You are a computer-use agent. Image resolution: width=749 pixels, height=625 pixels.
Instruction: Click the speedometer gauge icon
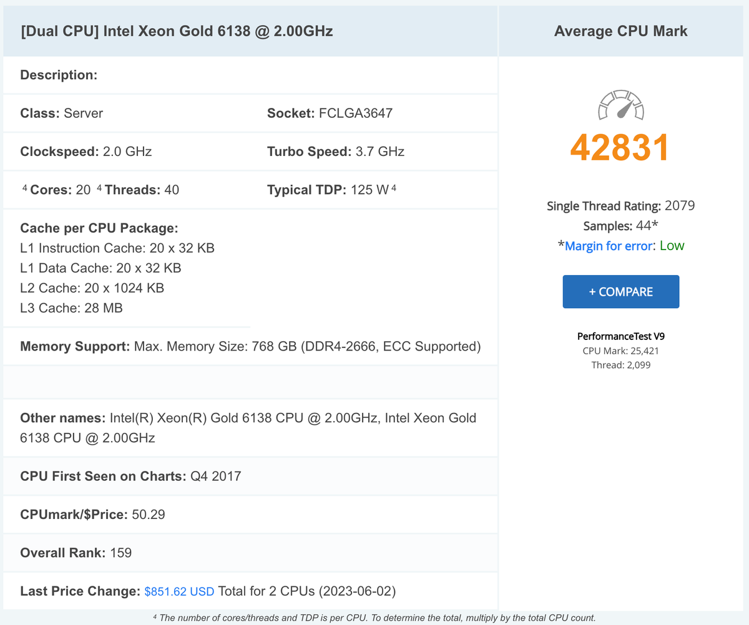(621, 105)
